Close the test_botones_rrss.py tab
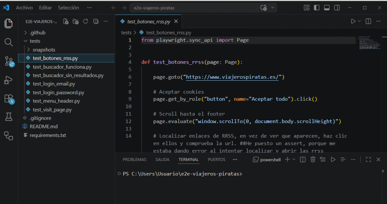 [176, 22]
